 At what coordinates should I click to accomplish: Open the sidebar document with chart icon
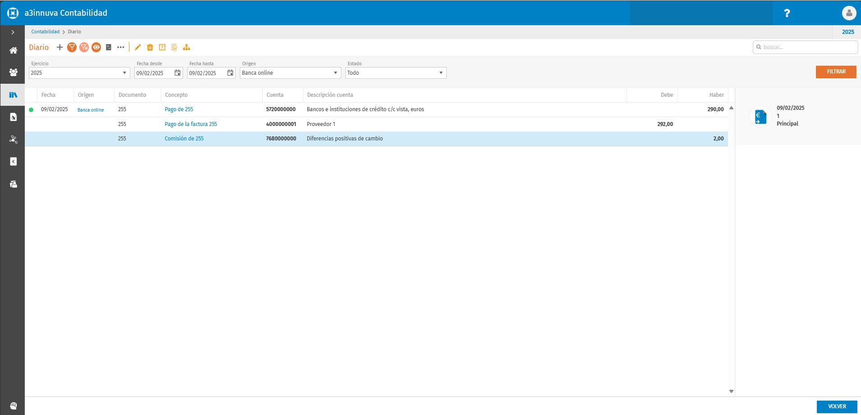click(x=14, y=117)
